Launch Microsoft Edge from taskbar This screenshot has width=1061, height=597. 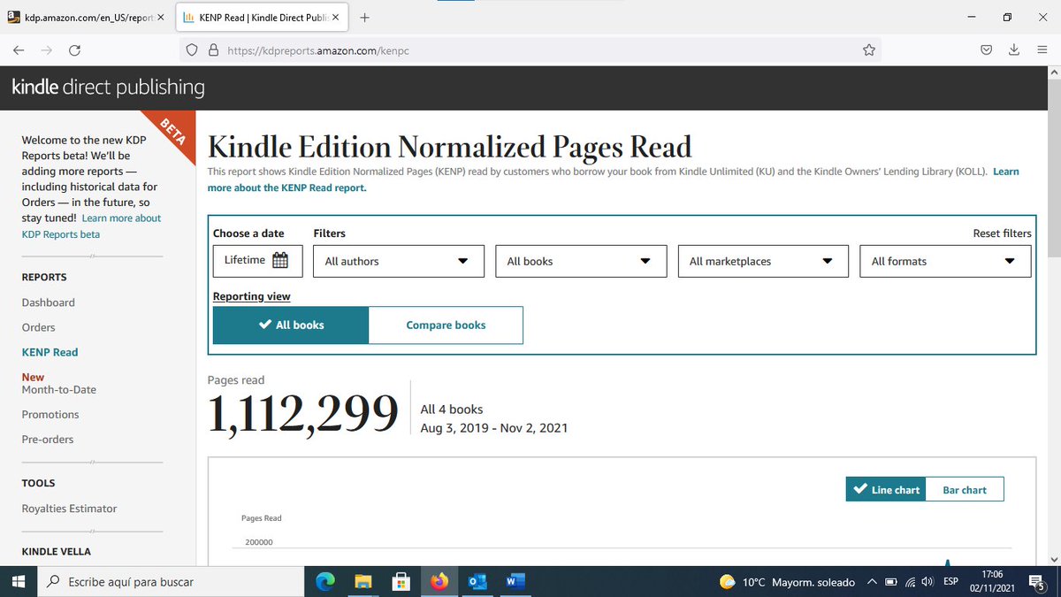(x=325, y=582)
